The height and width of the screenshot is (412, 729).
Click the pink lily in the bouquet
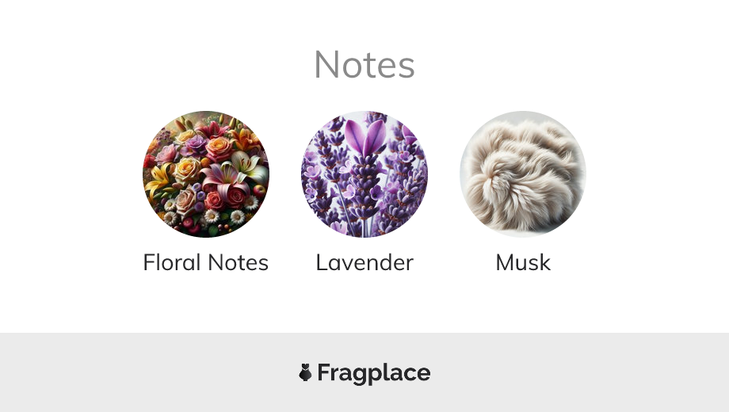[223, 178]
